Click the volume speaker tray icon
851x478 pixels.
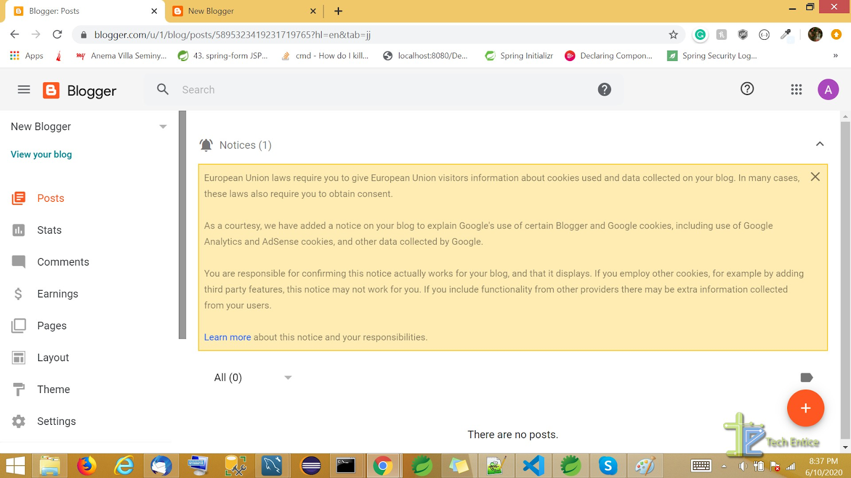pyautogui.click(x=743, y=466)
